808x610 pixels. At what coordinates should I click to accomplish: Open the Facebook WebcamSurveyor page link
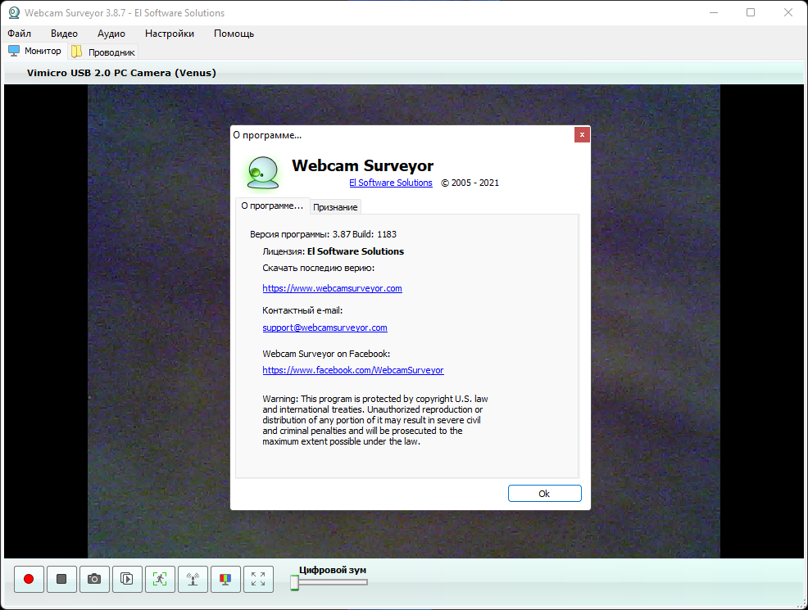coord(353,370)
